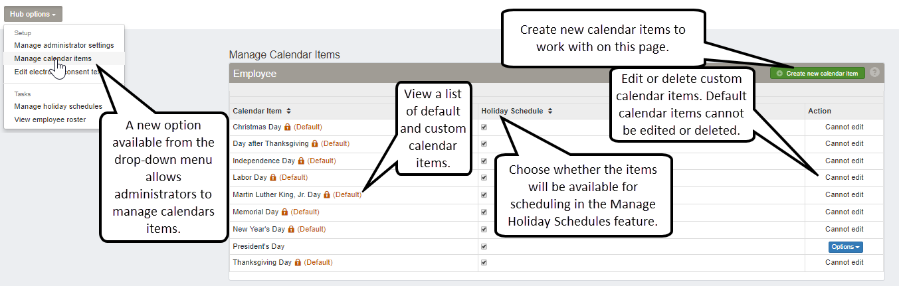
Task: Sort by the Holiday Schedule column arrows
Action: 550,111
